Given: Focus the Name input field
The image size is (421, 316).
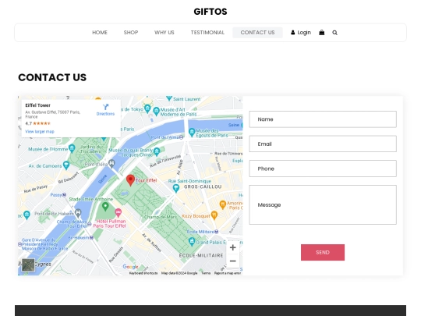Looking at the screenshot, I should [x=323, y=119].
